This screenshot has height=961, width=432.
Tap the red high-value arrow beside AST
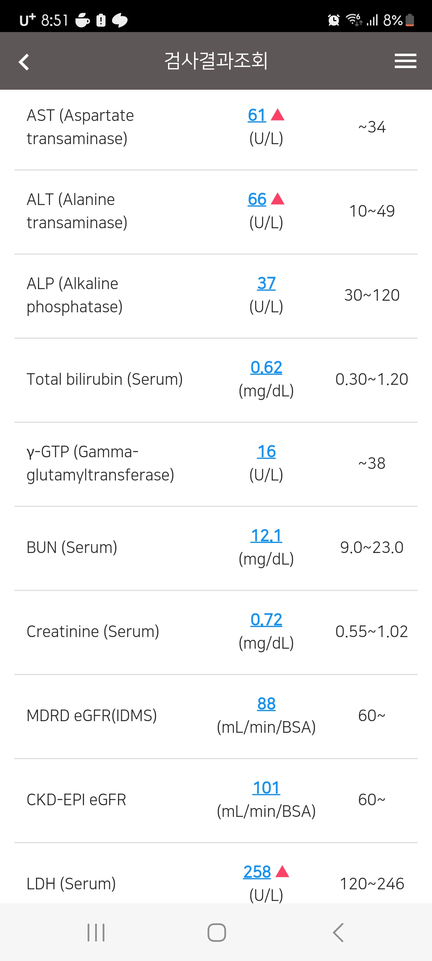278,115
